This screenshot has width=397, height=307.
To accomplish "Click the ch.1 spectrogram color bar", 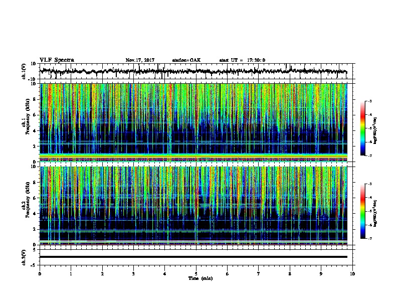I will click(363, 128).
